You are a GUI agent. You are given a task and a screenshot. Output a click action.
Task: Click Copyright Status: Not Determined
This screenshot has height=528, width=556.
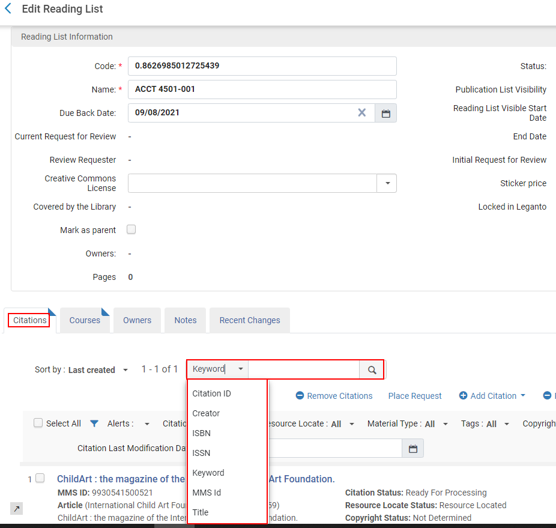(x=408, y=518)
